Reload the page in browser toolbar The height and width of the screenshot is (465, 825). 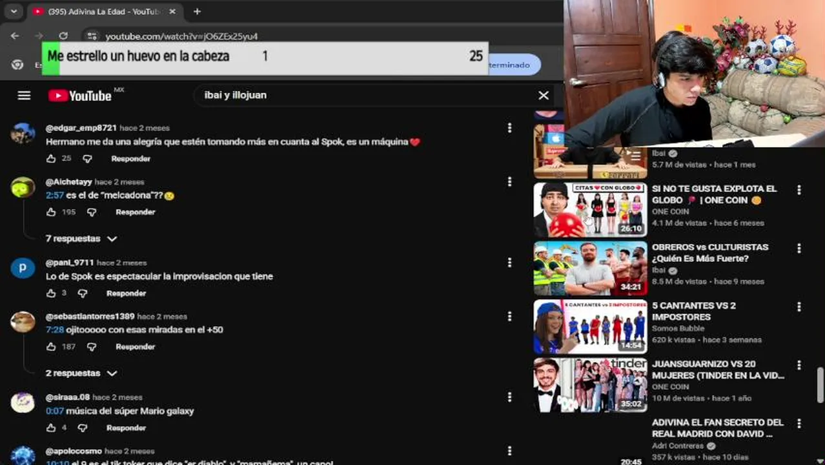(x=63, y=36)
